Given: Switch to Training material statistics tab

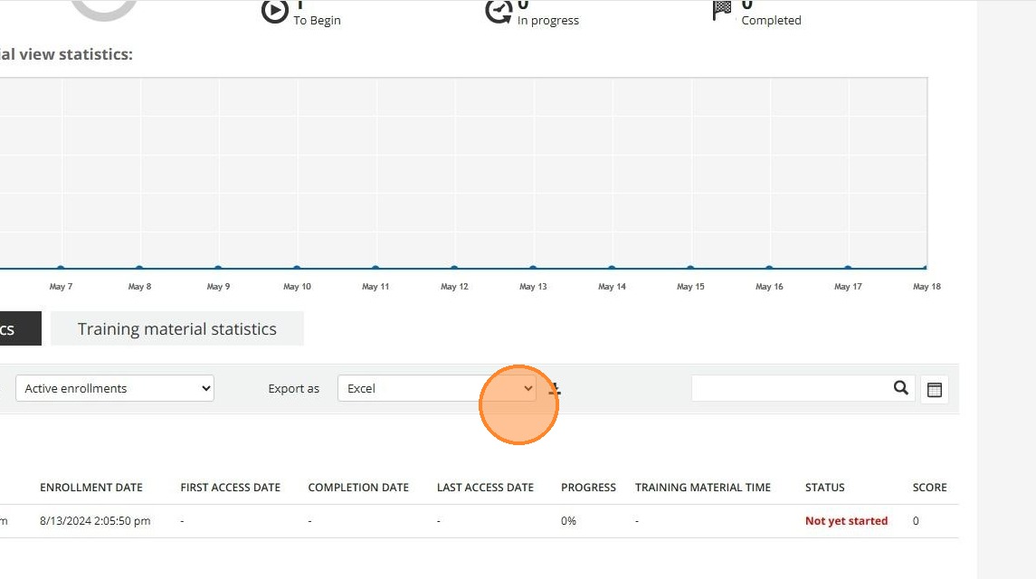Looking at the screenshot, I should [177, 328].
